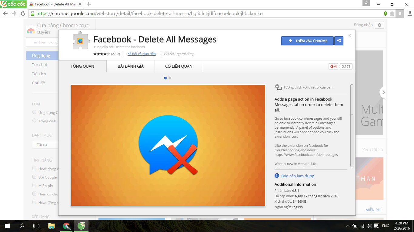Click Cốc Cốc icon in taskbar
Screen dimensions: 414x232
(81, 226)
